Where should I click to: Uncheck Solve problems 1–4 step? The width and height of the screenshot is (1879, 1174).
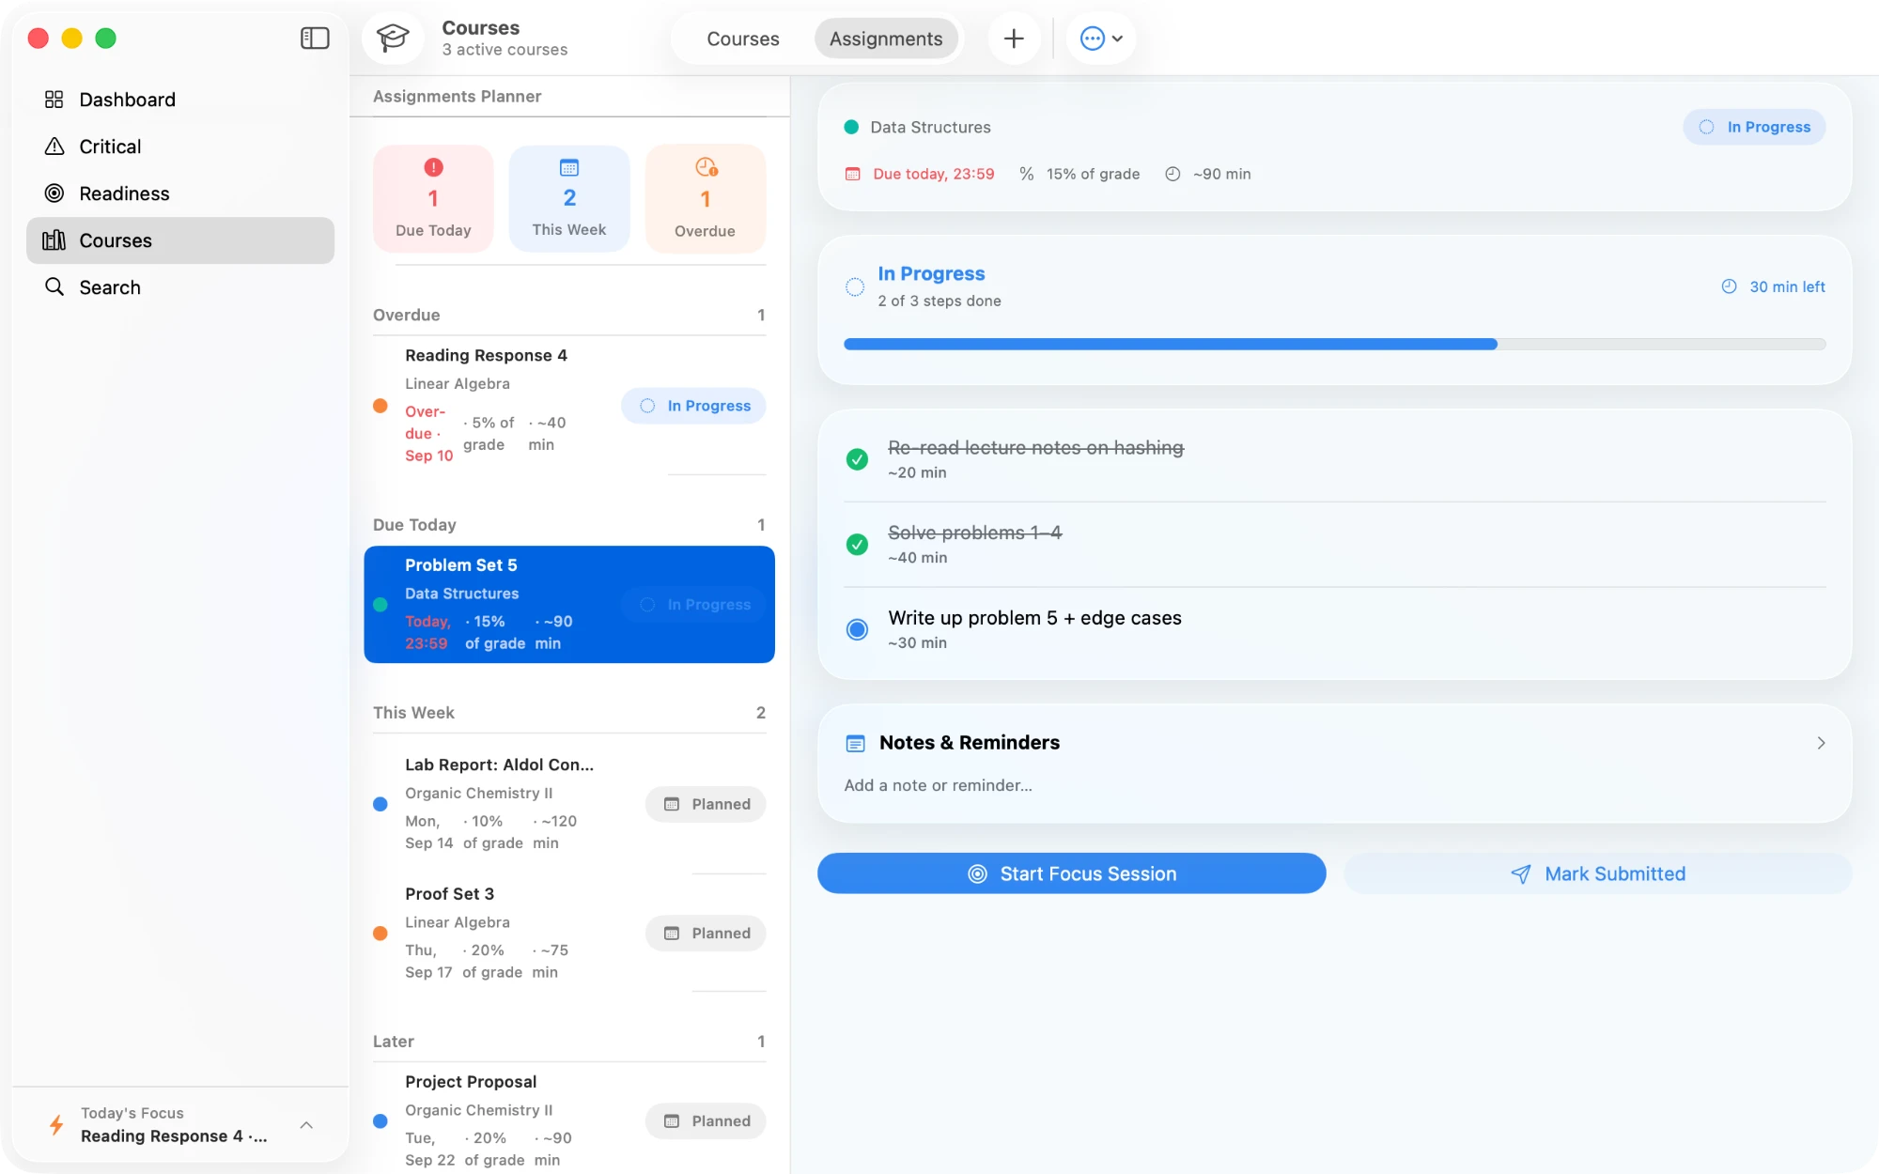[857, 545]
